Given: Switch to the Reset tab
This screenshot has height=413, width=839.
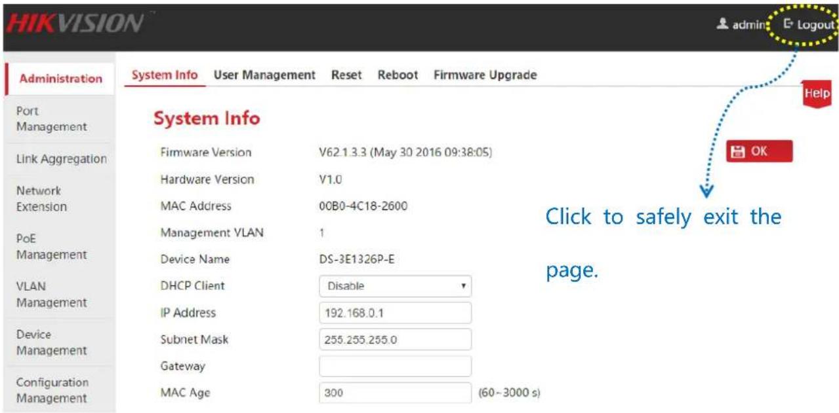Looking at the screenshot, I should 346,75.
